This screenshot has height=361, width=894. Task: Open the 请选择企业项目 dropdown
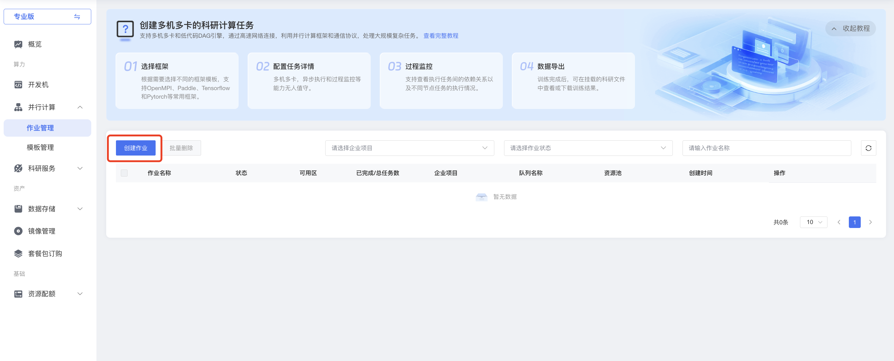(409, 148)
